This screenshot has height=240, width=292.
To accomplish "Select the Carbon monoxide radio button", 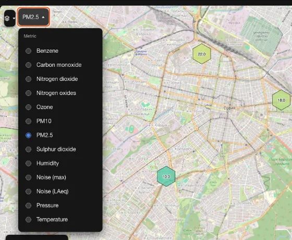I will click(x=28, y=65).
